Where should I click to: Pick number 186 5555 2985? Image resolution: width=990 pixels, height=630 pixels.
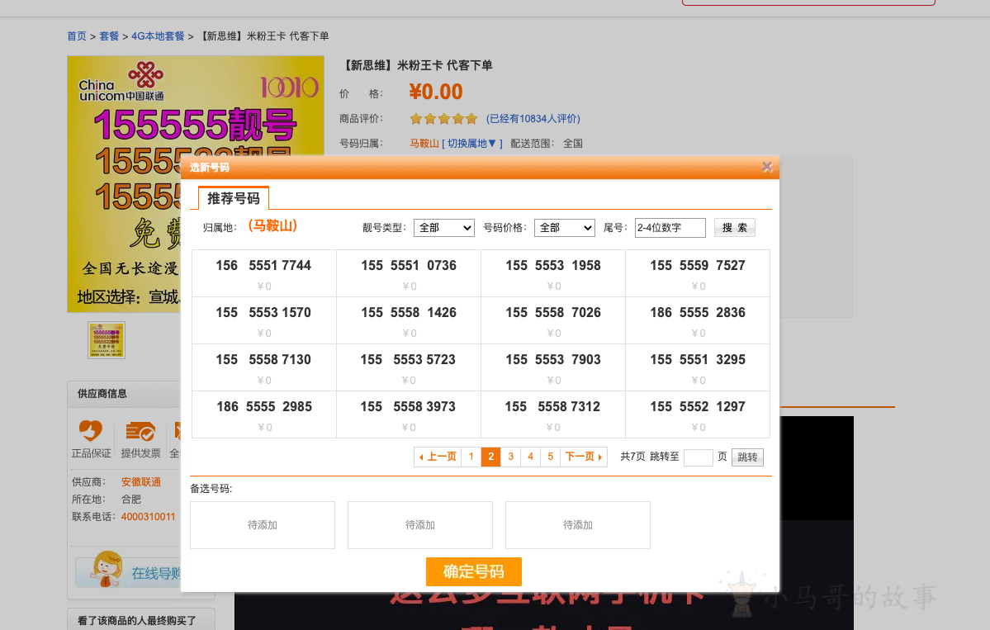(264, 414)
